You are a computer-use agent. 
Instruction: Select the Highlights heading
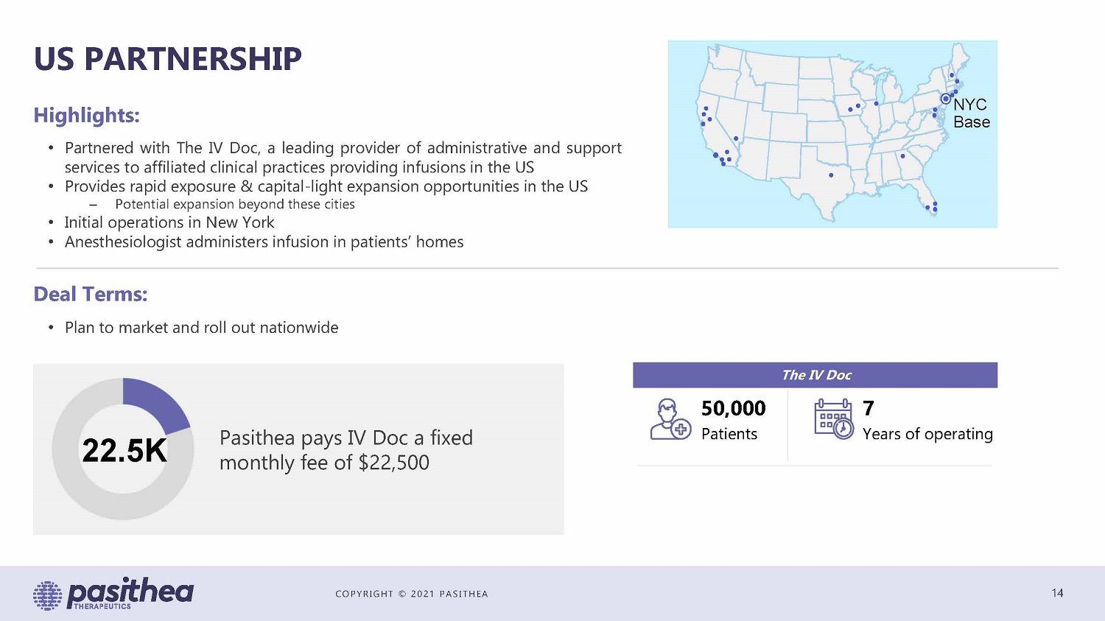click(86, 116)
